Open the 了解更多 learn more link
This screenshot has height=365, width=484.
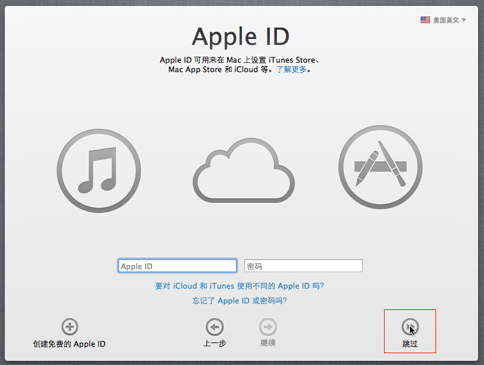pos(291,69)
